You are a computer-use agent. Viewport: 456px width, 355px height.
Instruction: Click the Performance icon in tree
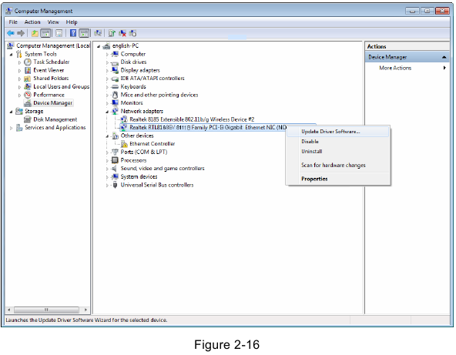tap(28, 95)
